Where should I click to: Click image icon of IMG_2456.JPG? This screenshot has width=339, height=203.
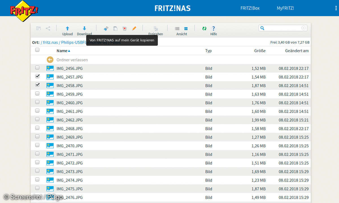(50, 68)
